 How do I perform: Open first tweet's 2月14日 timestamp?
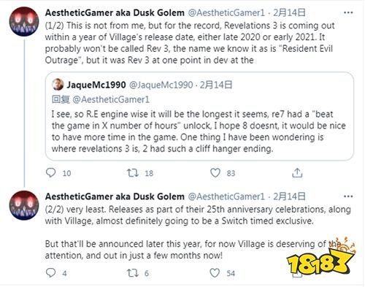click(289, 12)
